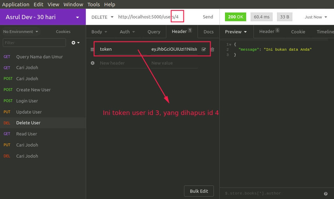The image size is (334, 199).
Task: Click the gear icon beside New header
Action: coord(92,63)
